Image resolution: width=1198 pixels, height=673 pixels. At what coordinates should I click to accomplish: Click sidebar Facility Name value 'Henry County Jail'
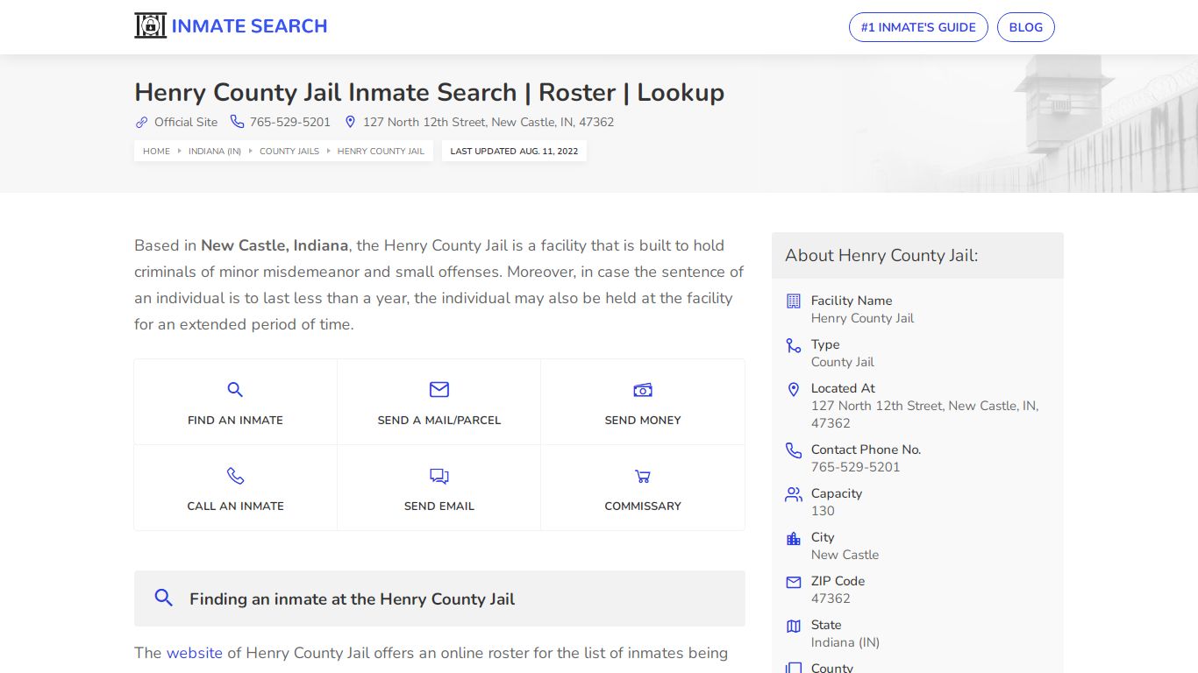862,318
